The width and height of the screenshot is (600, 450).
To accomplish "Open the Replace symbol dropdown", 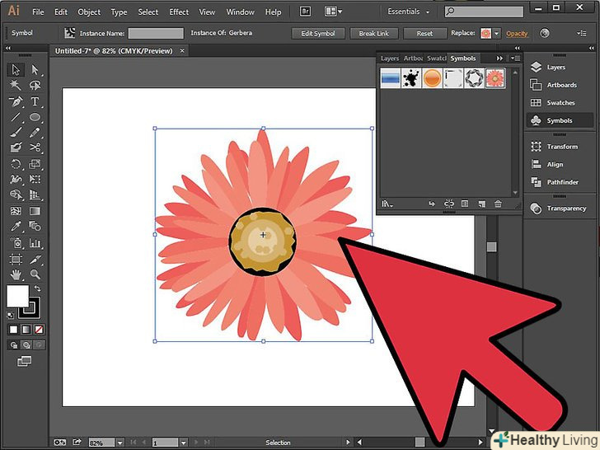I will coord(497,34).
